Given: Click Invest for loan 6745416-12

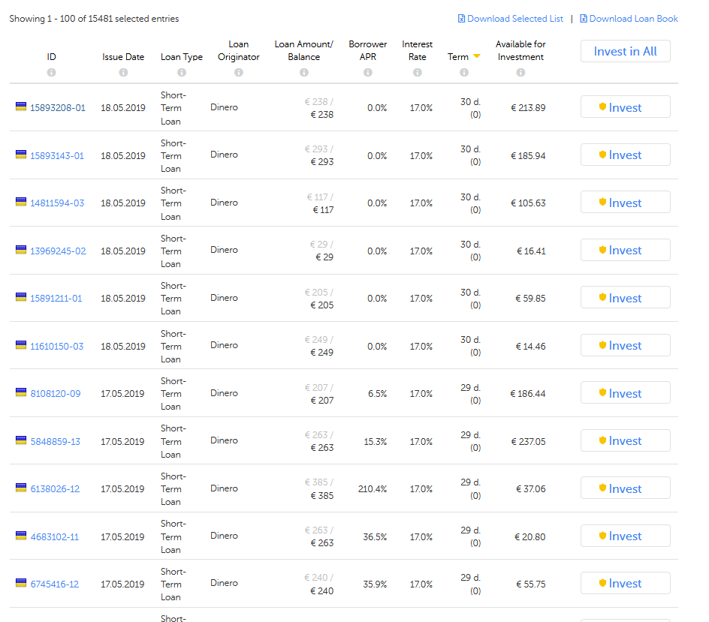Looking at the screenshot, I should [x=625, y=584].
